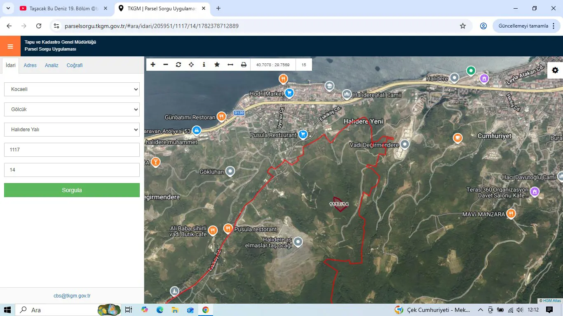This screenshot has height=316, width=563.
Task: Open the Analiz tab
Action: (52, 65)
